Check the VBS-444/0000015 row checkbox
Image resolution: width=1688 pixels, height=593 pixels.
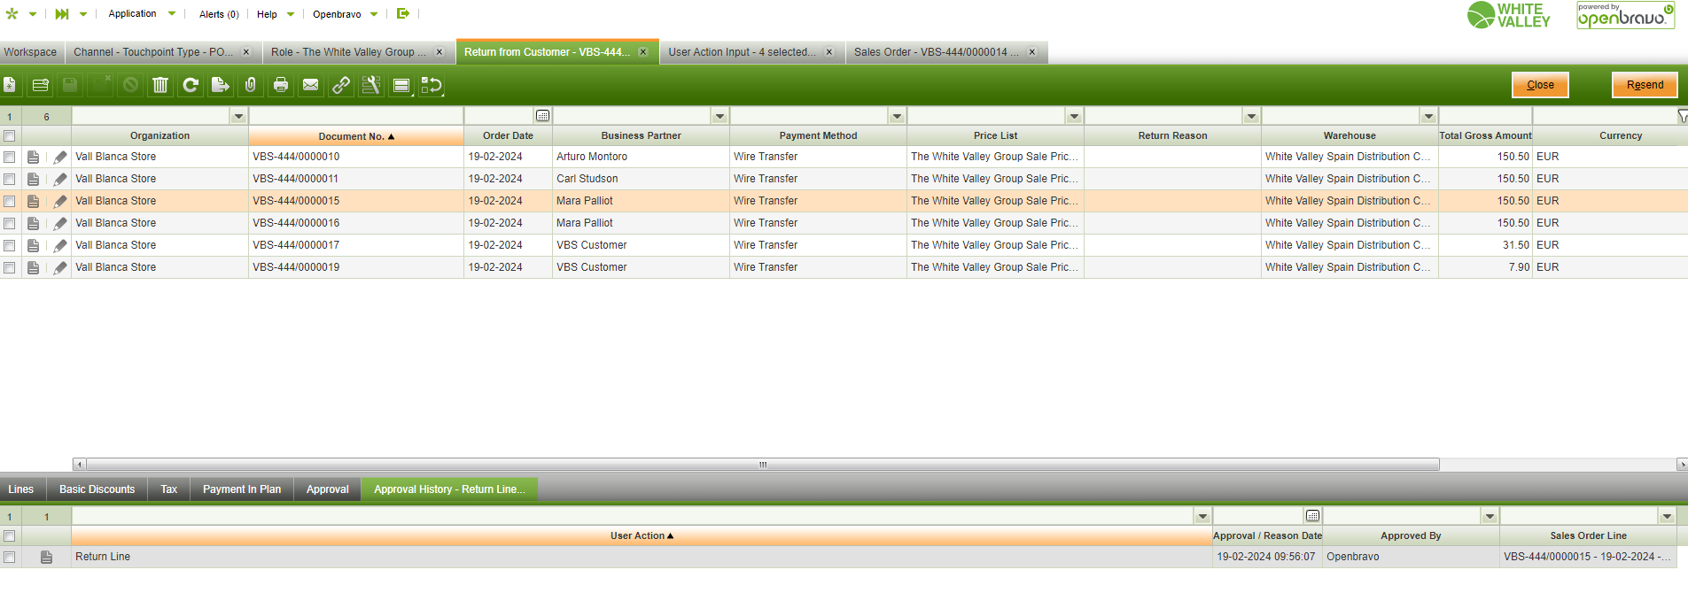10,201
